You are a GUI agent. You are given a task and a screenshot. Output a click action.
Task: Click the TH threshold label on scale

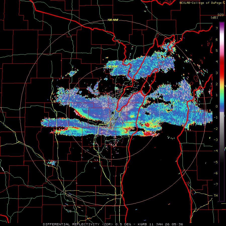[x=216, y=195]
